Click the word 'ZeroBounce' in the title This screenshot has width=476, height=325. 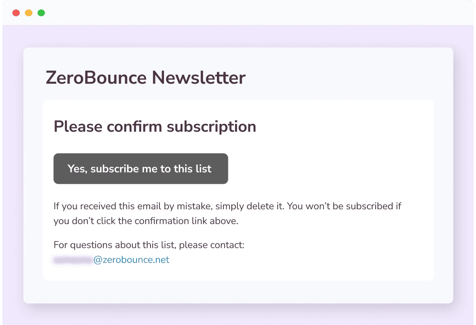[x=95, y=78]
